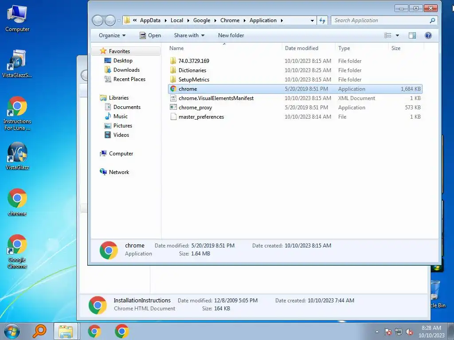Viewport: 454px width, 340px height.
Task: Open the magnifier search taskbar icon
Action: [39, 331]
